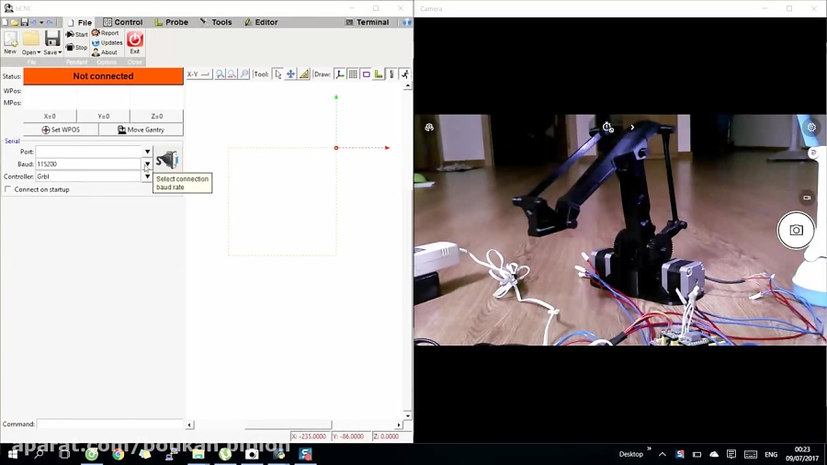Select the ruler measure tool
This screenshot has height=465, width=827.
pos(304,74)
